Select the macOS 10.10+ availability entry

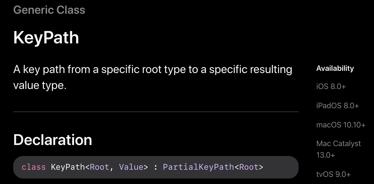coord(341,125)
